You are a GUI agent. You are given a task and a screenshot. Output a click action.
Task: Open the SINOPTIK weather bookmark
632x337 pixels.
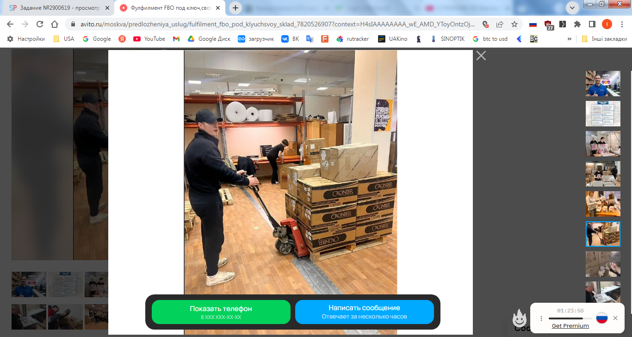447,39
